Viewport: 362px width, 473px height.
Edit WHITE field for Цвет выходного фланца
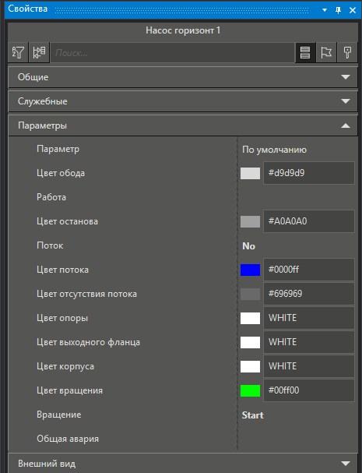(x=309, y=342)
